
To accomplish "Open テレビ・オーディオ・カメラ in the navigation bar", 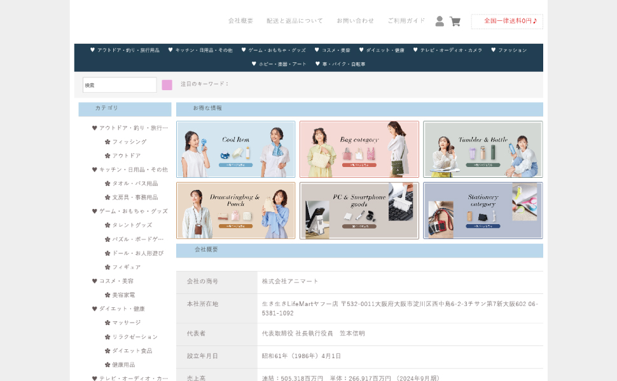I will [451, 50].
